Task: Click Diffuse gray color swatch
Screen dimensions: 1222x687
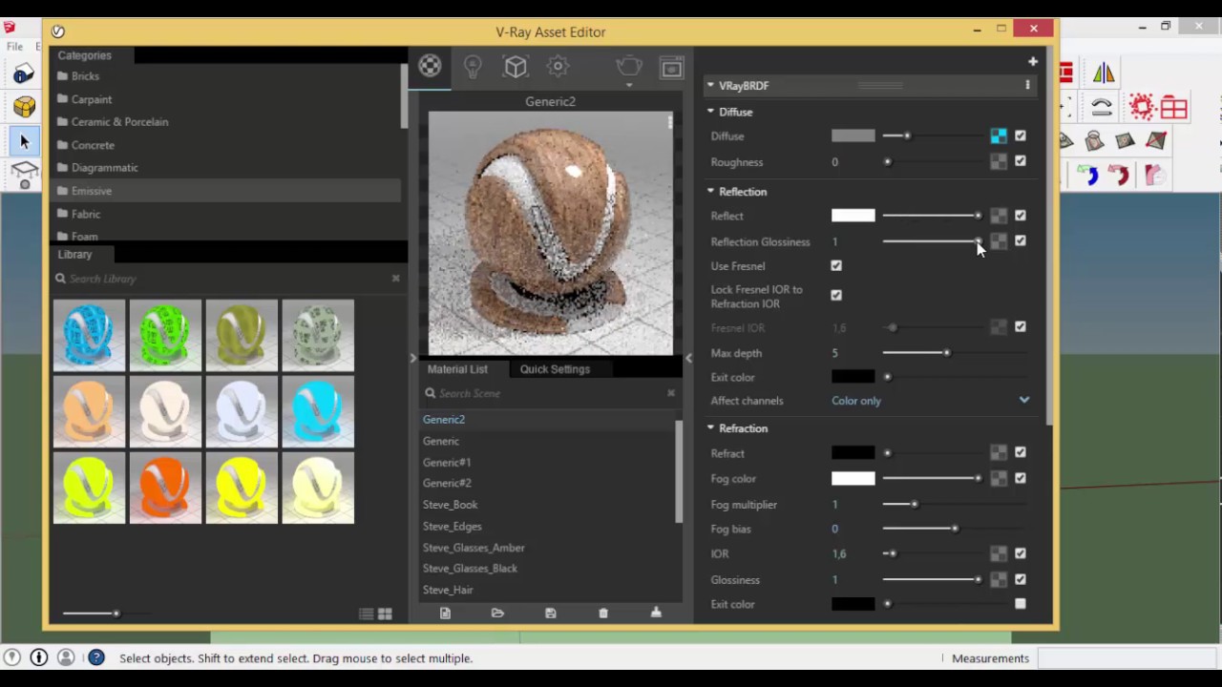Action: point(853,136)
